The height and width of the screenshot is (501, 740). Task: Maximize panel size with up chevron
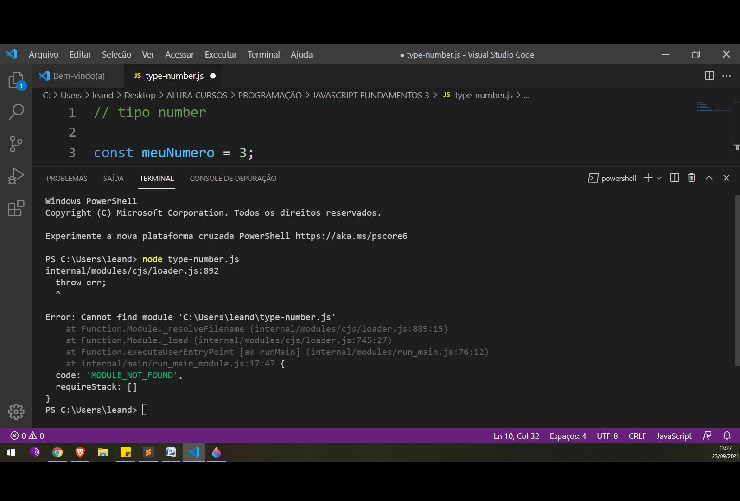[x=709, y=178]
